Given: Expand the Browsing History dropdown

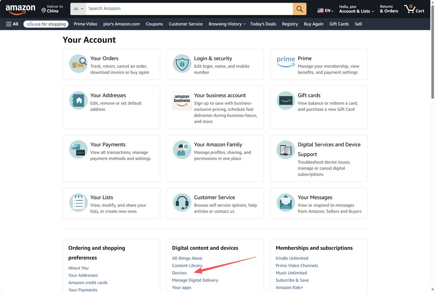Looking at the screenshot, I should 227,24.
